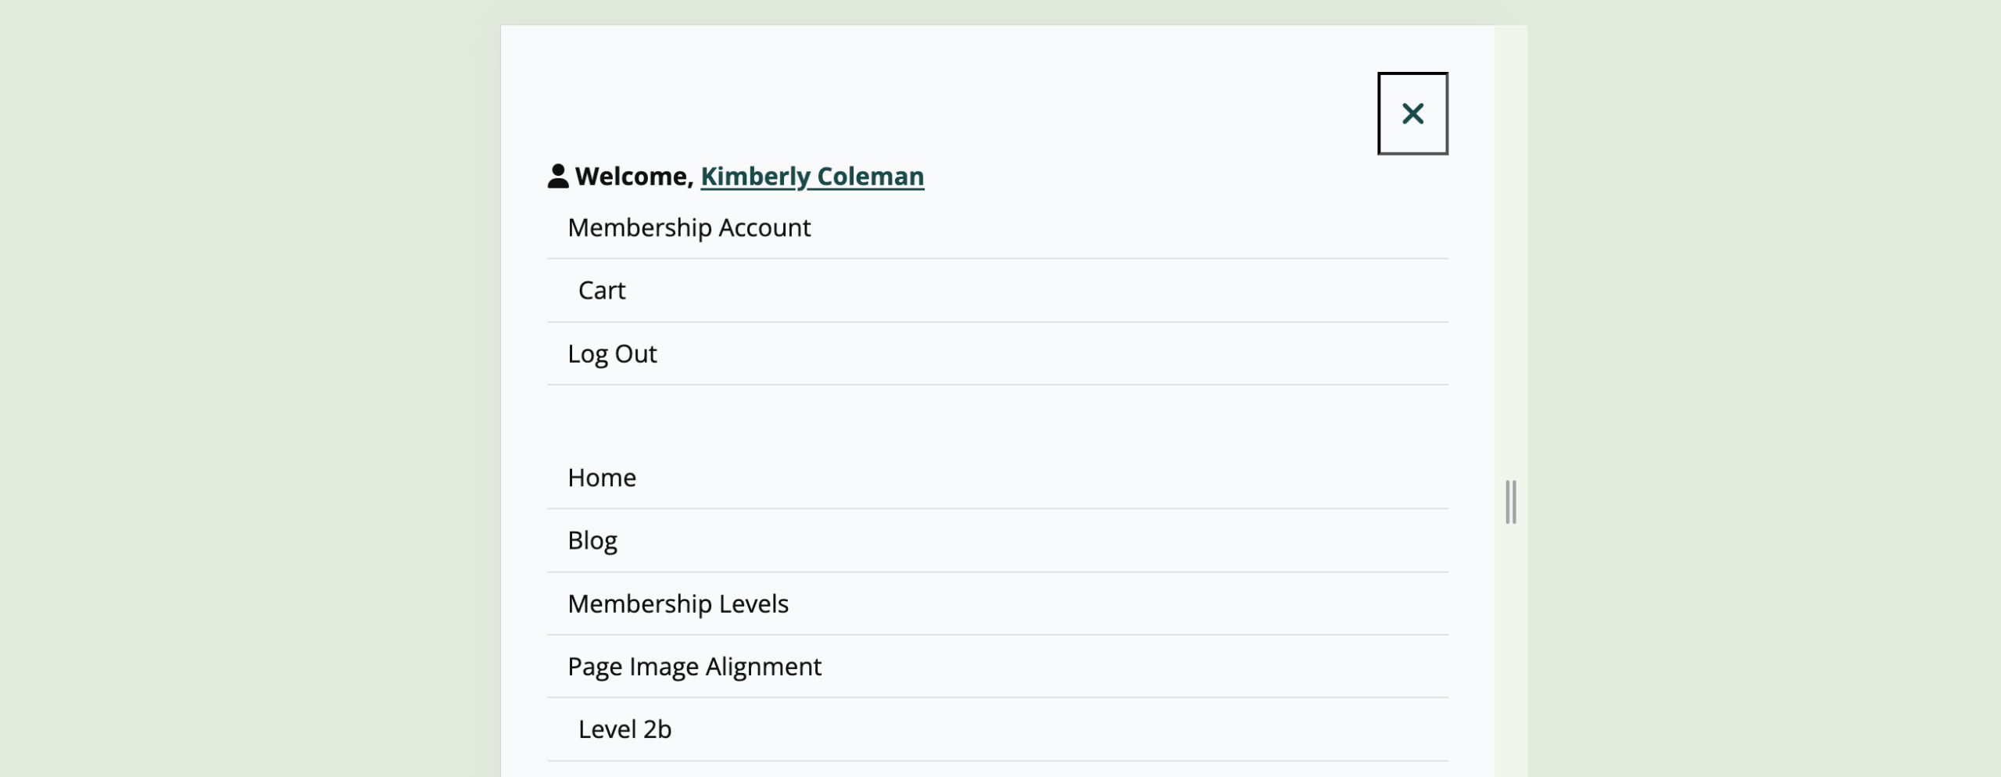2001x777 pixels.
Task: Select Cart, the indented submenu item
Action: tap(601, 290)
